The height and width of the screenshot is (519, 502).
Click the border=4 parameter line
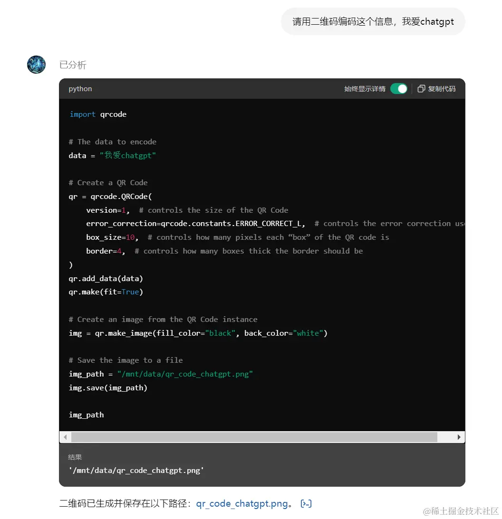click(224, 251)
